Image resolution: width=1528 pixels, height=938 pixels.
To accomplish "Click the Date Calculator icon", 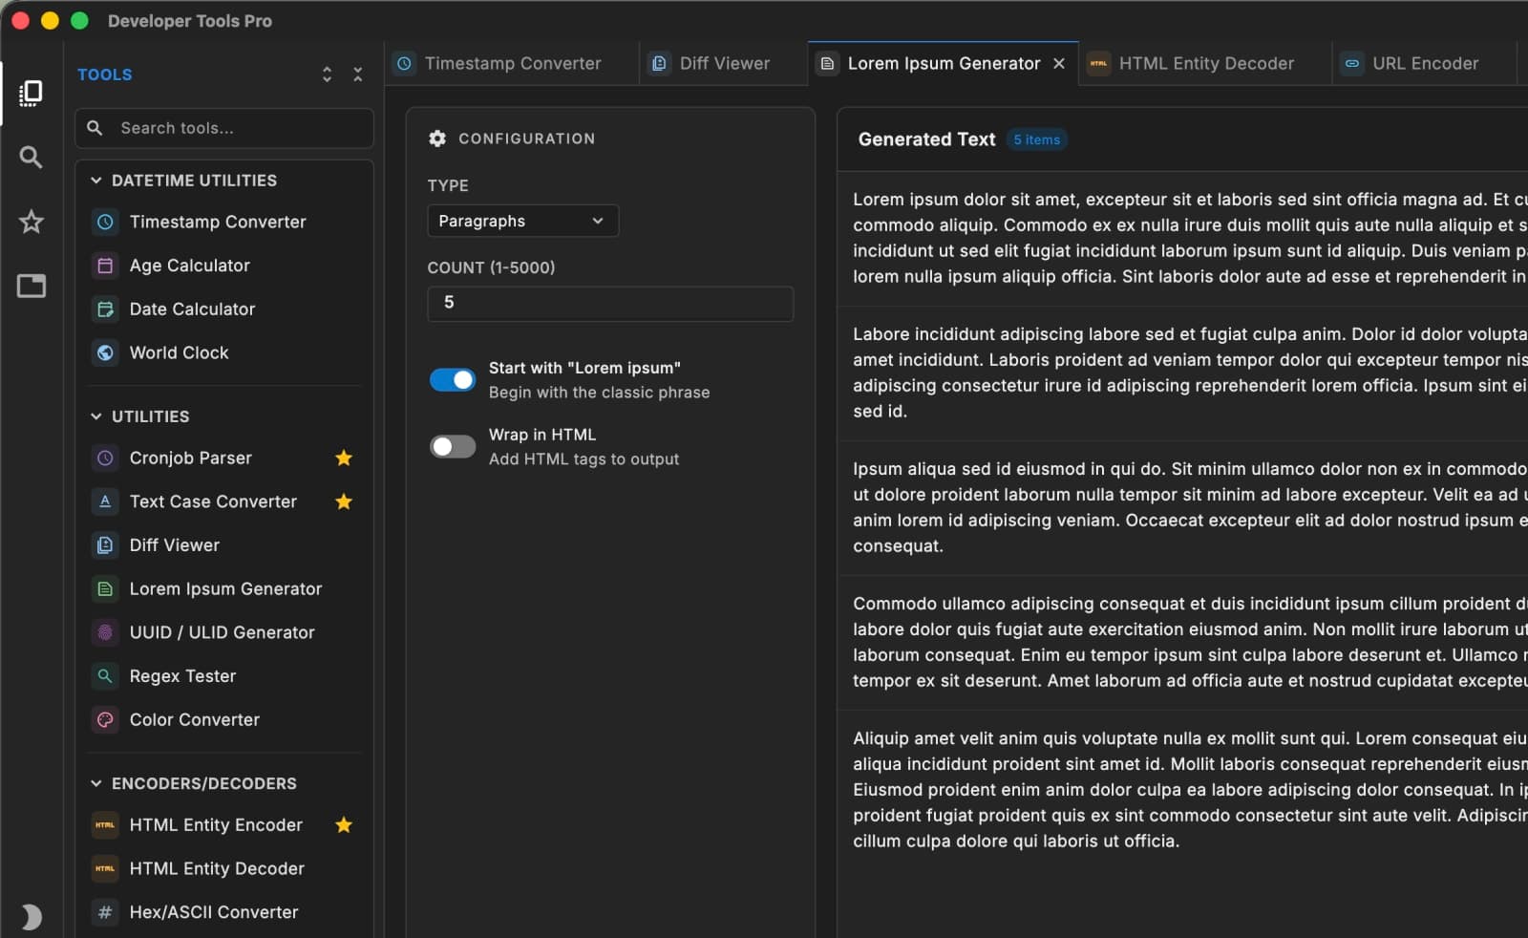I will pyautogui.click(x=105, y=309).
